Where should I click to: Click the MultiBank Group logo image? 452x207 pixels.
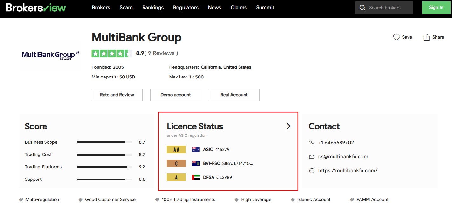[x=50, y=55]
